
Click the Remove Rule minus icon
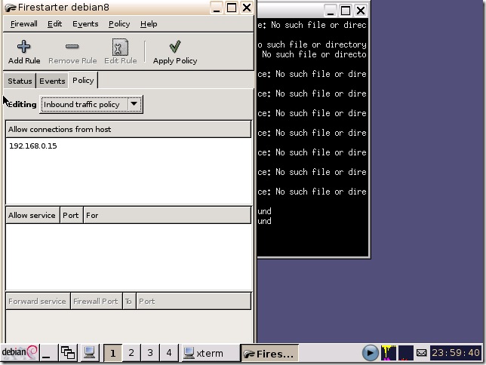click(72, 47)
